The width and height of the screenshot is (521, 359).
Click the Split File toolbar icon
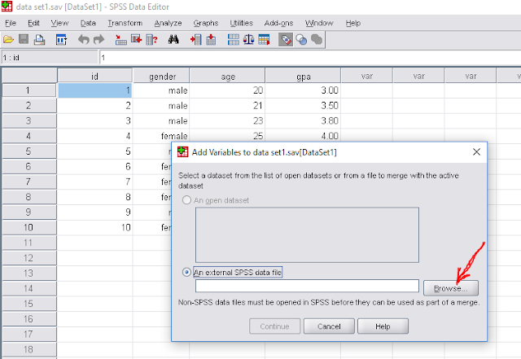point(234,40)
